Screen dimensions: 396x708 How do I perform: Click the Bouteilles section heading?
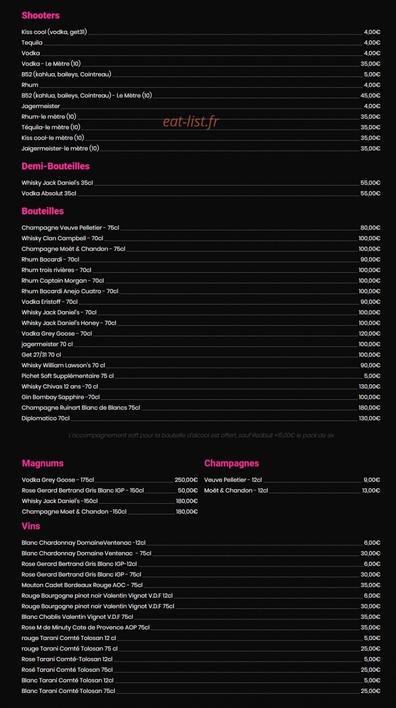[43, 211]
